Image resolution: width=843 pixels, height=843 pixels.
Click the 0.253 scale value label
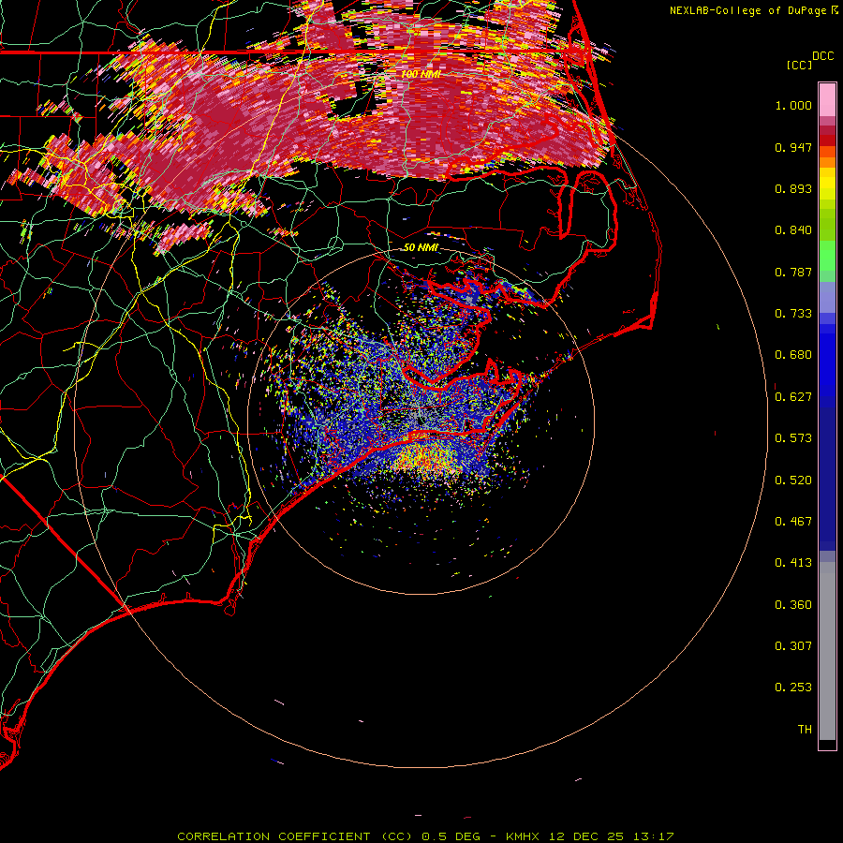coord(793,688)
